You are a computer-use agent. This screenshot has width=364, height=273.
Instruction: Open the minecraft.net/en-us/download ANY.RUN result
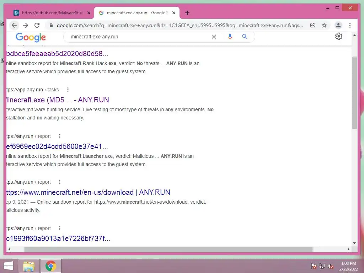(88, 192)
